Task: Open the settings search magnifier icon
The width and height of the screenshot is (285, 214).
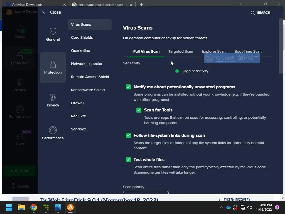Action: click(x=253, y=13)
